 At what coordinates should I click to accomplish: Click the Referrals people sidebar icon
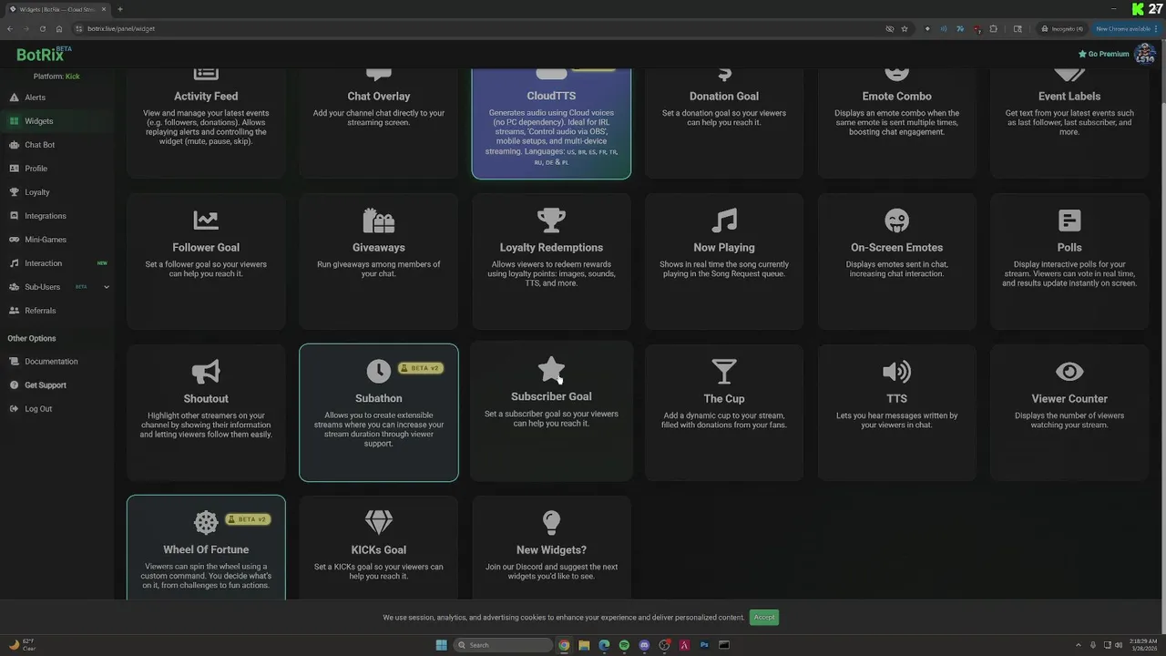[15, 311]
